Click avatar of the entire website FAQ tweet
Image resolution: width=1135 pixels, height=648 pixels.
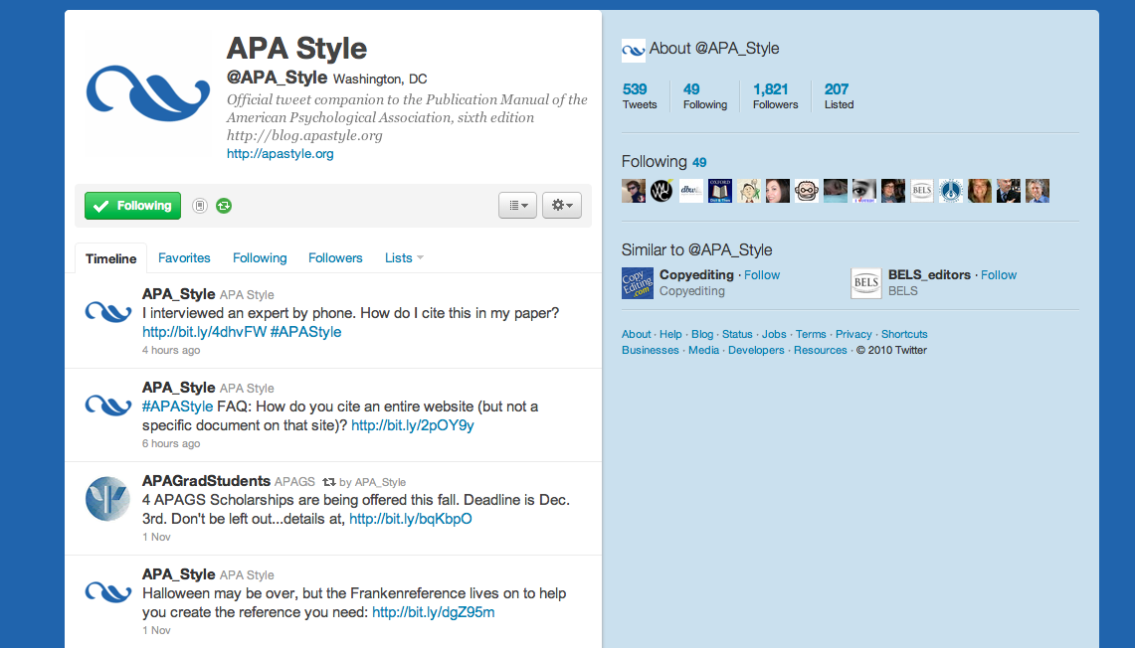click(x=107, y=405)
